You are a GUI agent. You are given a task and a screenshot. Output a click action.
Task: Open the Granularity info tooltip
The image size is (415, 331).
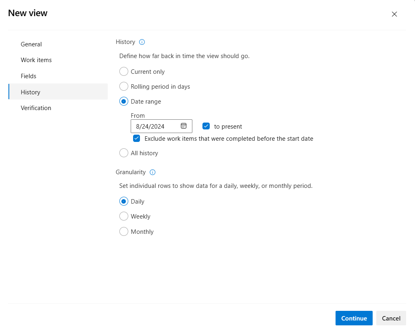coord(152,172)
